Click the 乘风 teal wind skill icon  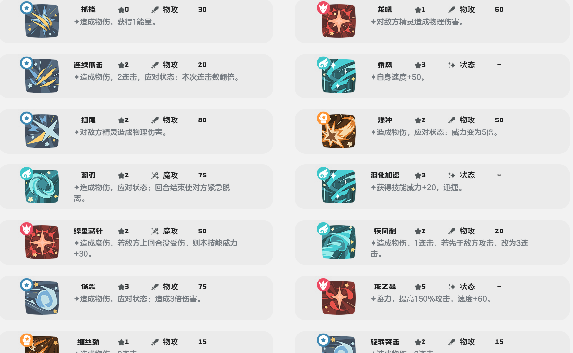click(x=338, y=76)
